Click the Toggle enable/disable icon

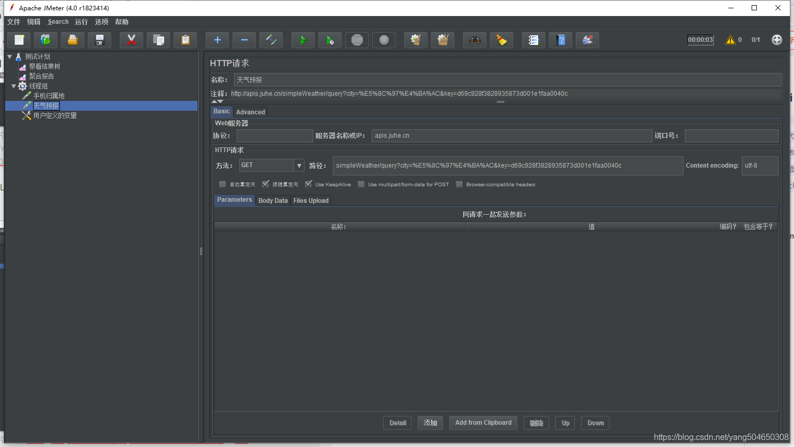tap(271, 40)
